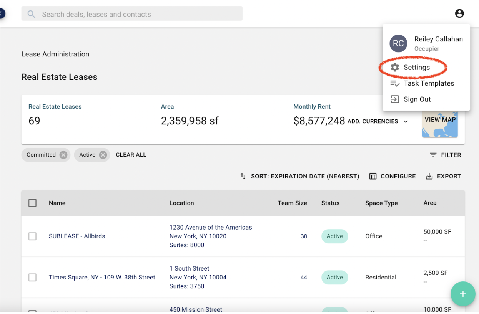479x314 pixels.
Task: Open the SUBLEASE - Allbirds lease link
Action: tap(77, 236)
